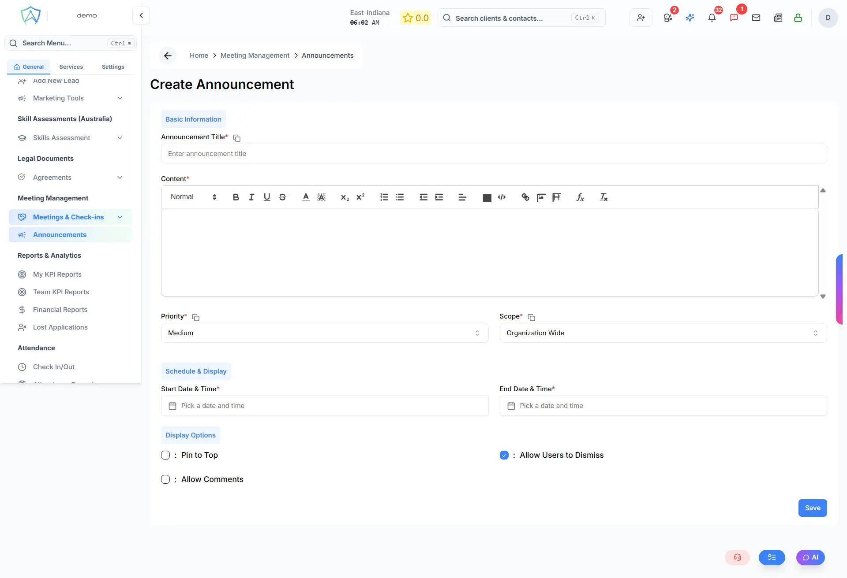This screenshot has width=847, height=578.
Task: Apply subscript formatting in the editor
Action: click(345, 198)
